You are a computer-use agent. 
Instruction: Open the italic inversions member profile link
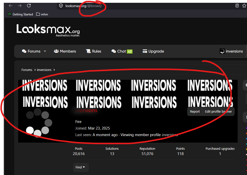170,135
